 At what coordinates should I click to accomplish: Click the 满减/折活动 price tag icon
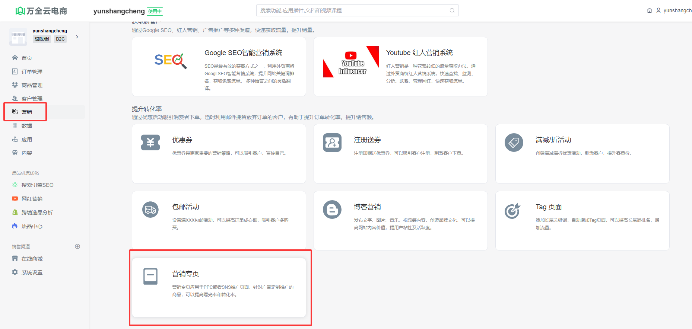point(514,143)
